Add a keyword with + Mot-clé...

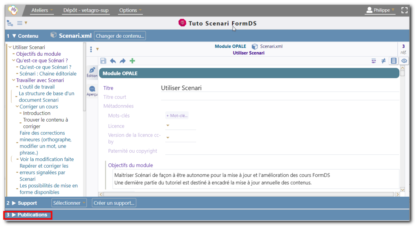point(177,116)
